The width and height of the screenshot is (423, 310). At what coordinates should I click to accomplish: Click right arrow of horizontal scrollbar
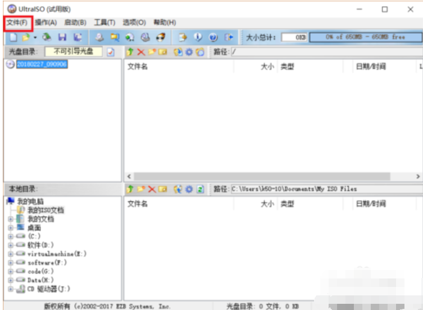point(418,176)
